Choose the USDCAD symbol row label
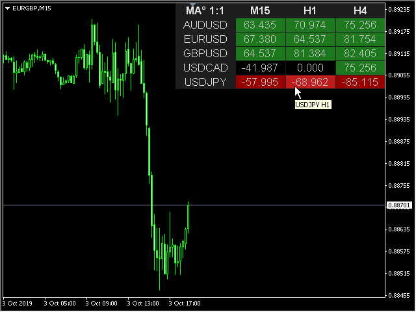 tap(205, 68)
